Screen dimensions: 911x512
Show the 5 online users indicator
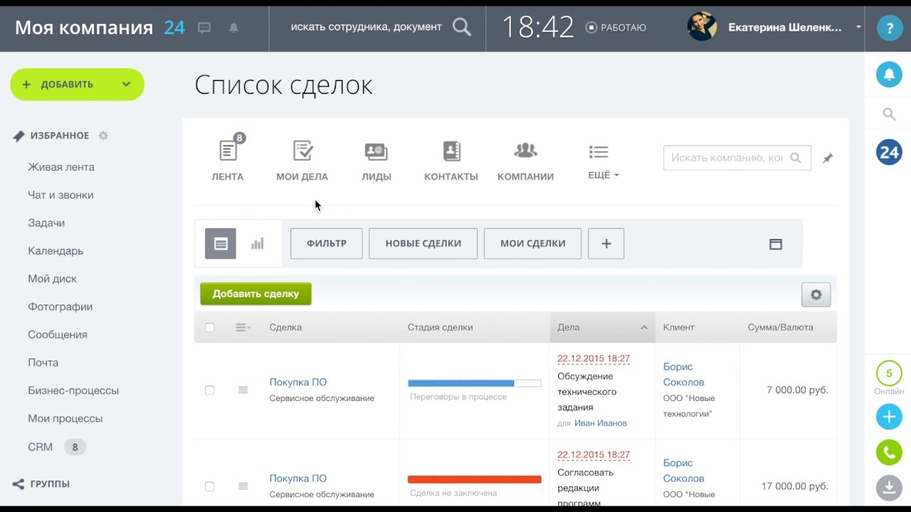tap(889, 374)
